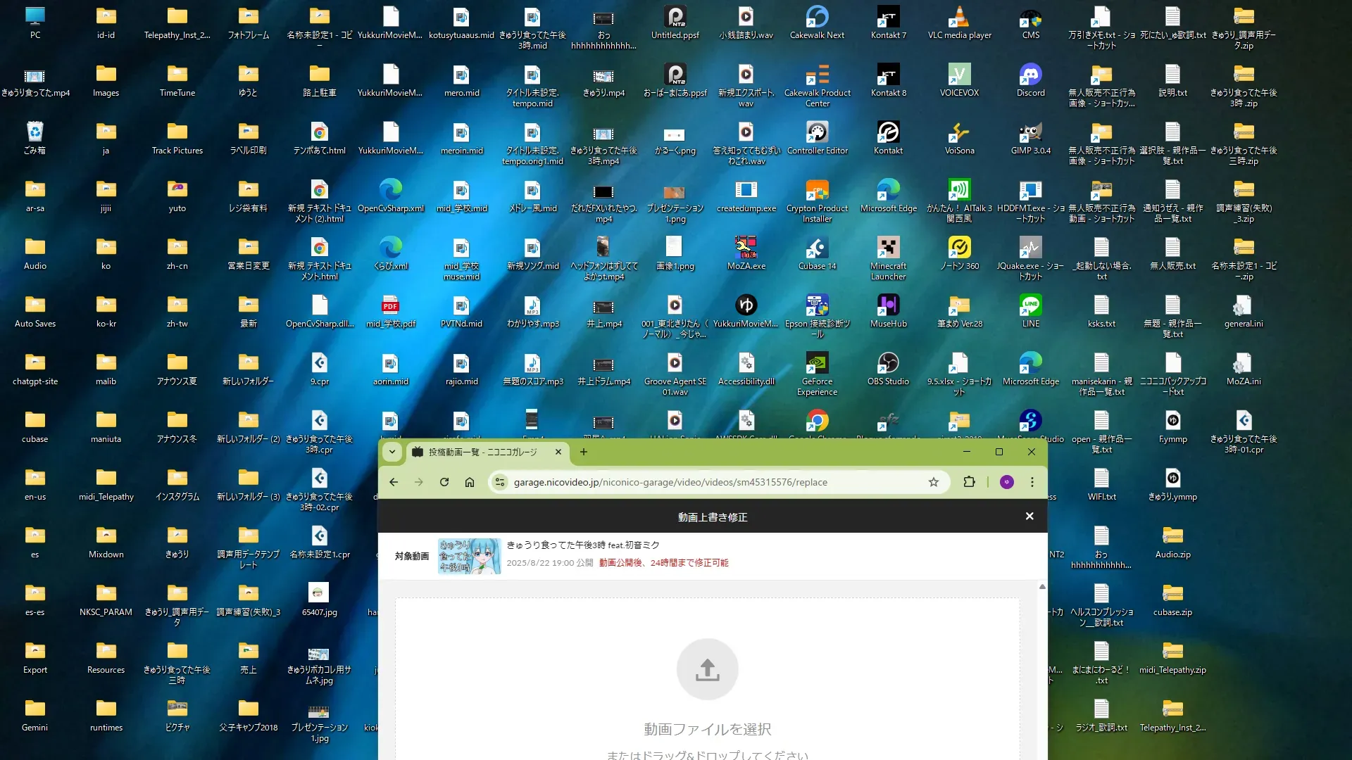Open the Minecraft Launcher icon
This screenshot has width=1352, height=760.
[x=888, y=248]
